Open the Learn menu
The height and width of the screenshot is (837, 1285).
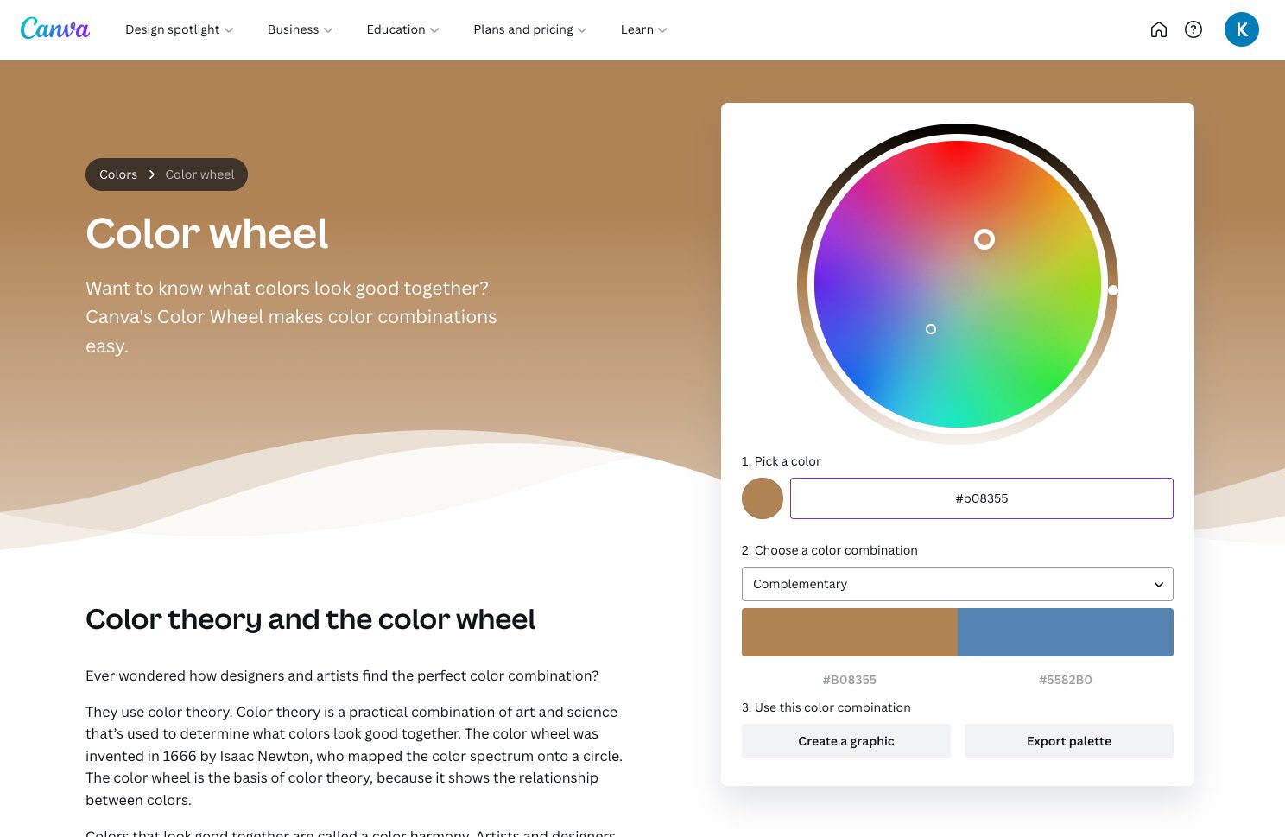(x=643, y=29)
